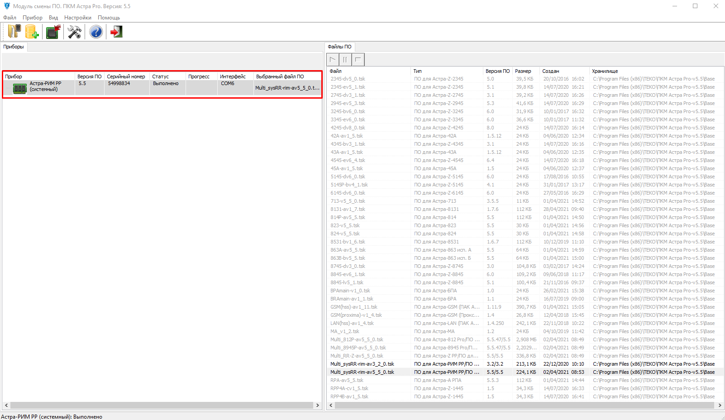
Task: Click the Тип column header
Action: pyautogui.click(x=447, y=71)
